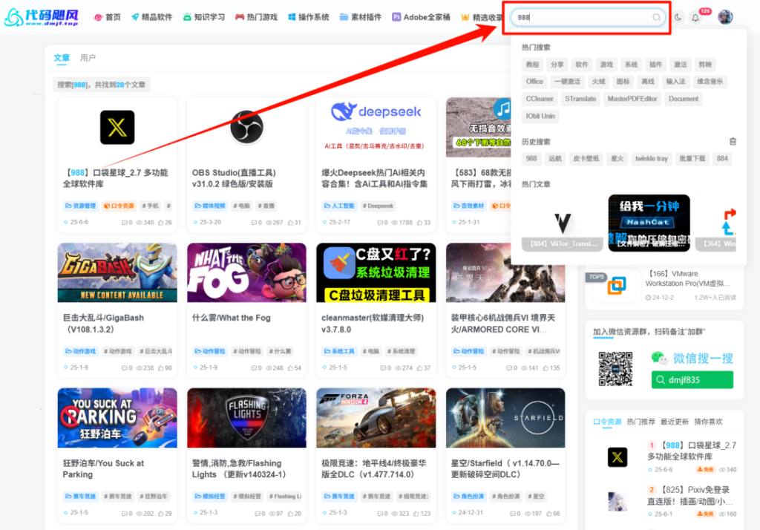Click the green dmjf835 search bar
Screen dimensions: 760x530
click(x=692, y=379)
